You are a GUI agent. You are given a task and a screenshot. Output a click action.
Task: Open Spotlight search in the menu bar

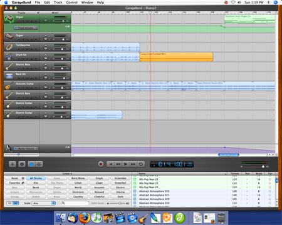click(x=276, y=2)
